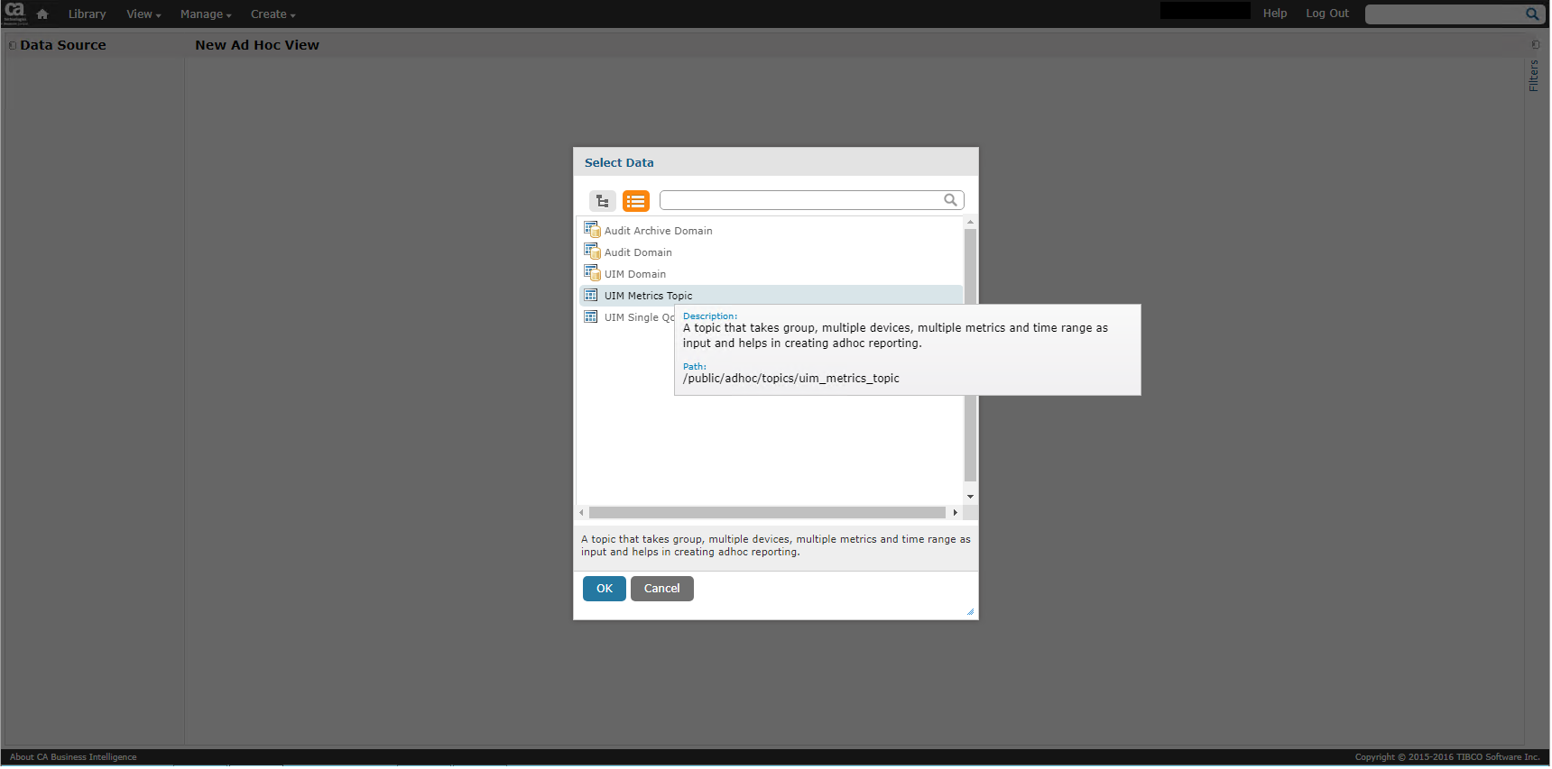Click the New Ad Hoc View title
Screen dimensions: 1552x769
click(257, 45)
